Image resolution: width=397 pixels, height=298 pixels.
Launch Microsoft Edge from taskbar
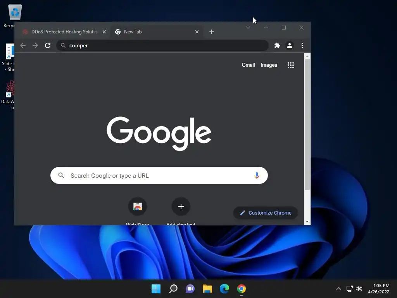tap(224, 289)
